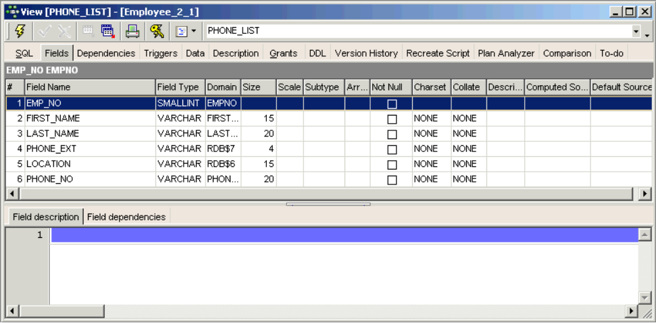Open the Plan Analyzer tab
Image resolution: width=656 pixels, height=323 pixels.
pos(506,53)
